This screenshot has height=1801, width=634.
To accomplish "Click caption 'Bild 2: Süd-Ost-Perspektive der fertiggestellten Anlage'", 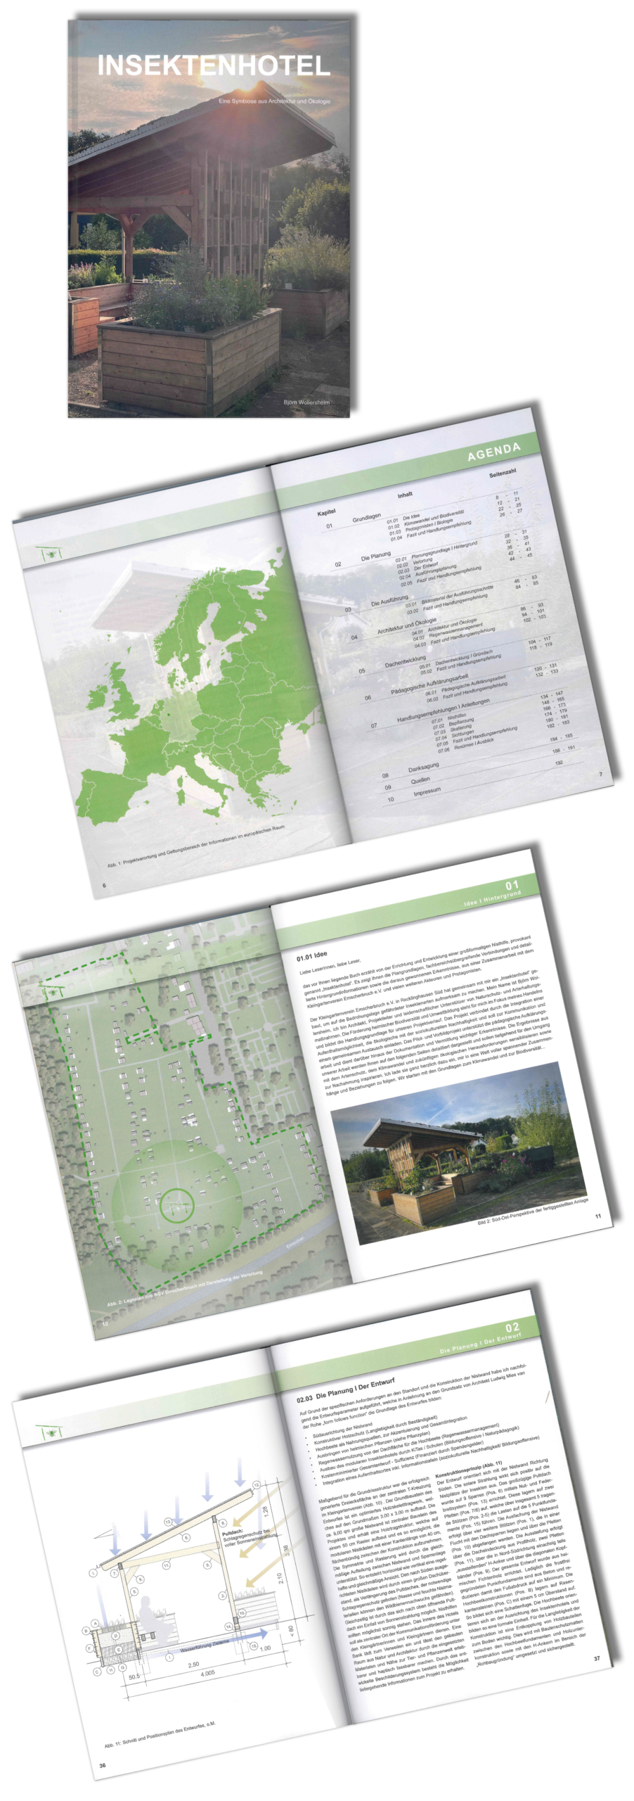I will click(533, 1211).
